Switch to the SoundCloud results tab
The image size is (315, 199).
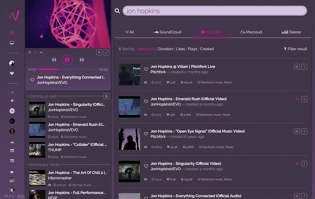point(168,32)
